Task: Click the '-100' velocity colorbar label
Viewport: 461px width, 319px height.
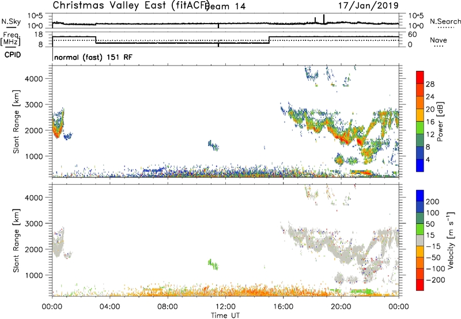Action: tap(435, 269)
